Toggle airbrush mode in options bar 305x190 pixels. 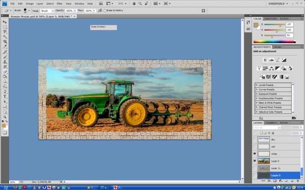coord(100,11)
